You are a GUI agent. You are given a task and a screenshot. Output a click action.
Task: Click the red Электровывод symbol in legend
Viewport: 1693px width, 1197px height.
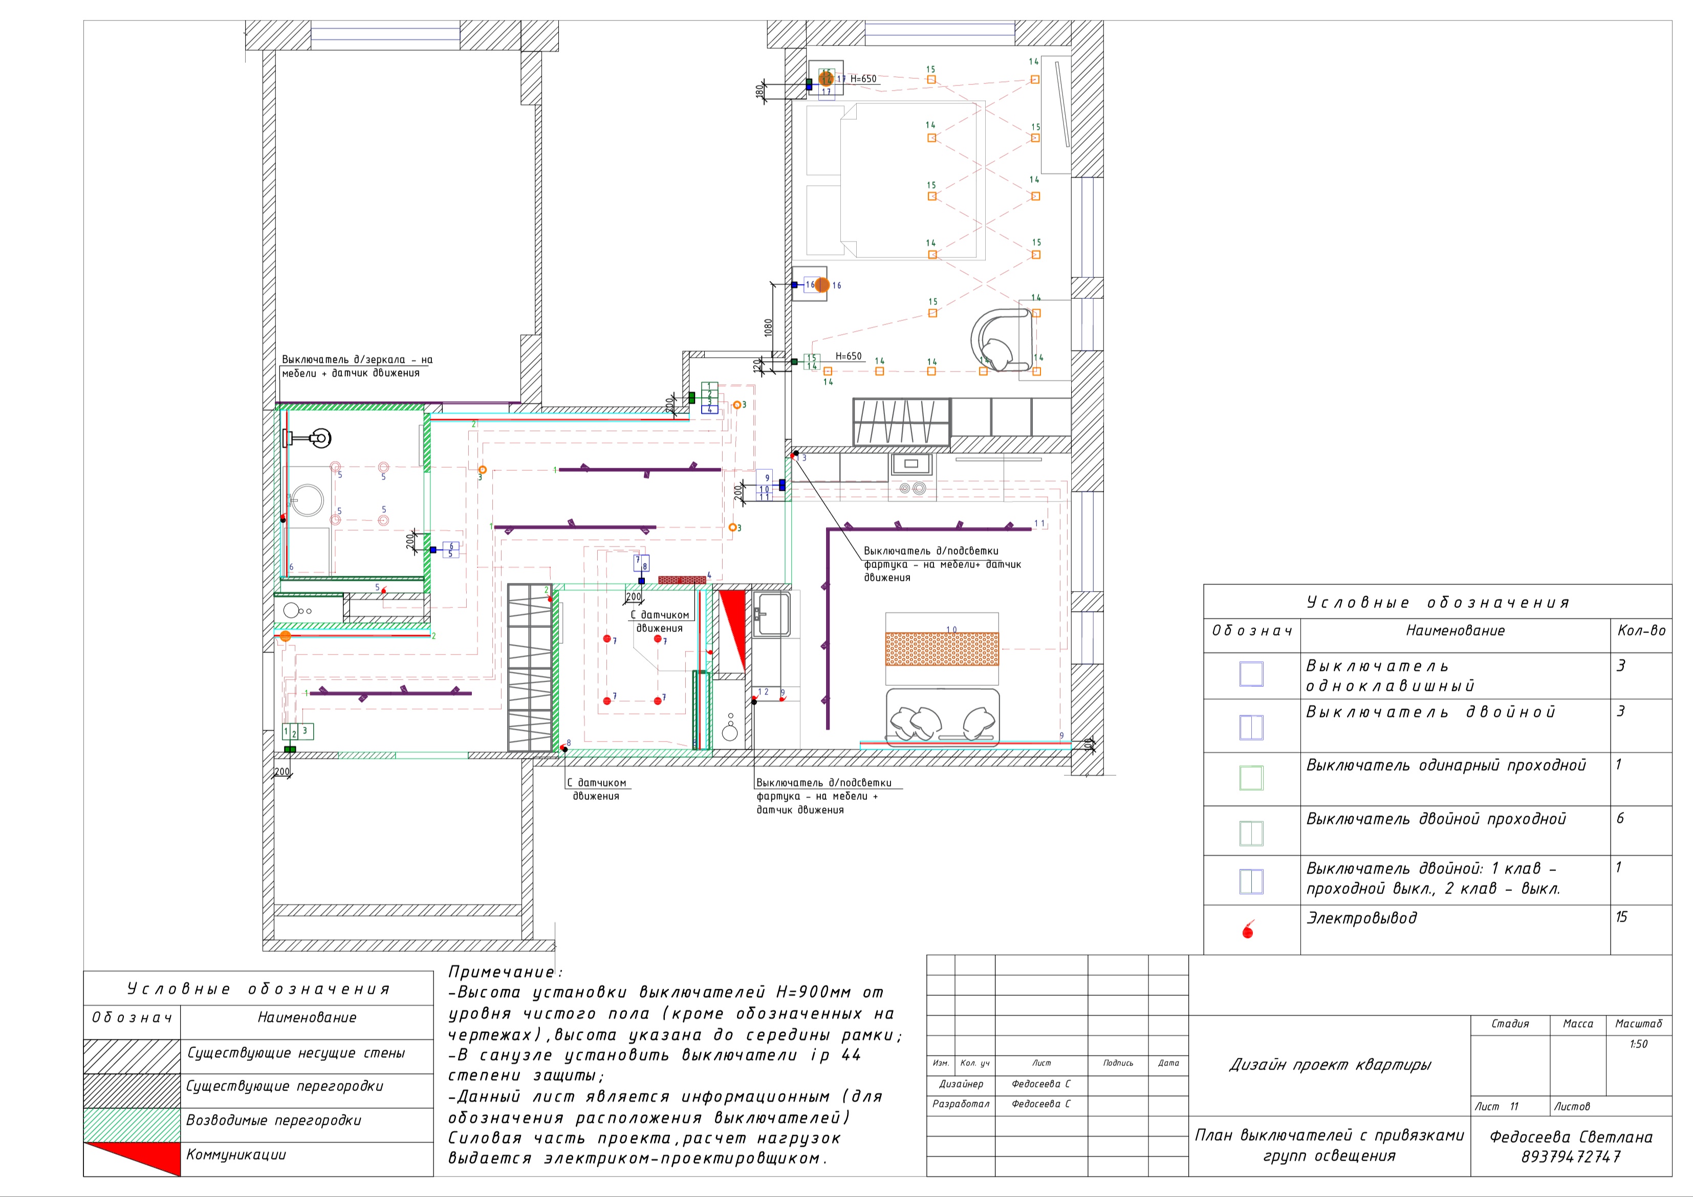coord(1248,930)
